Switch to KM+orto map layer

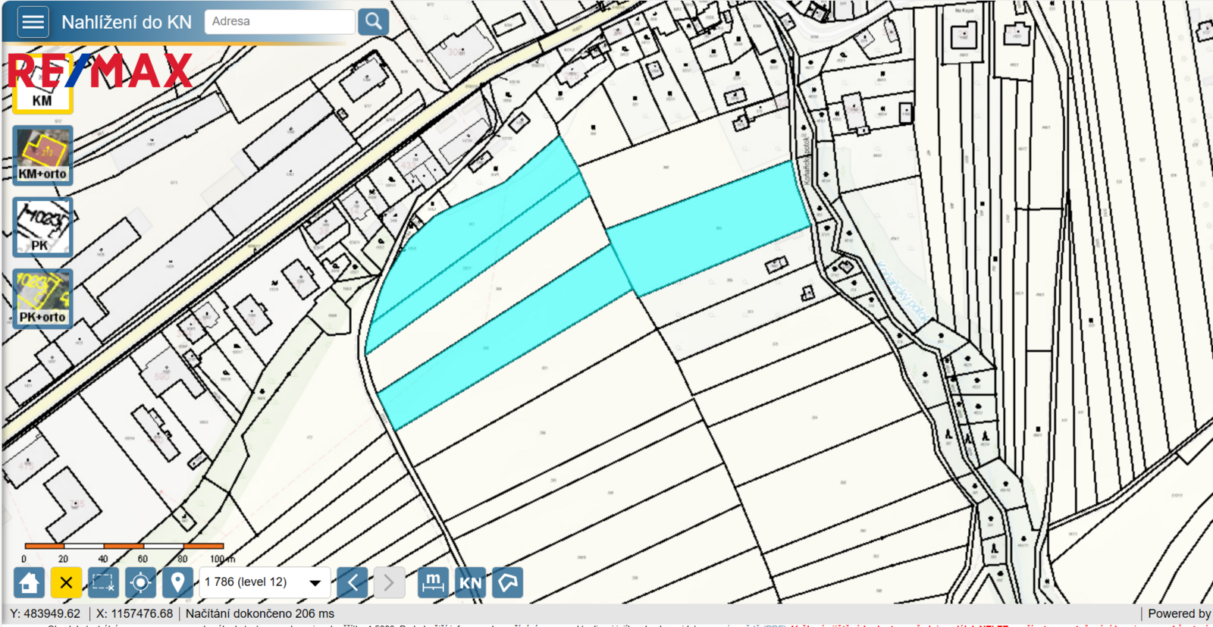click(x=42, y=155)
